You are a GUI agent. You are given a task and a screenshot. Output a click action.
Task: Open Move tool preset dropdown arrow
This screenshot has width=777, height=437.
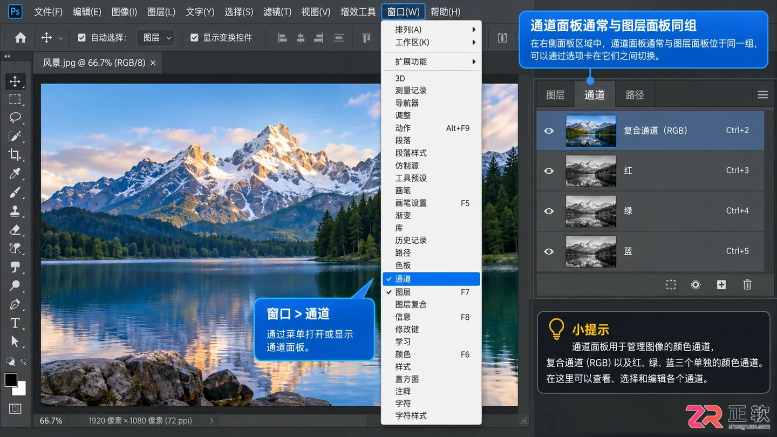(61, 38)
